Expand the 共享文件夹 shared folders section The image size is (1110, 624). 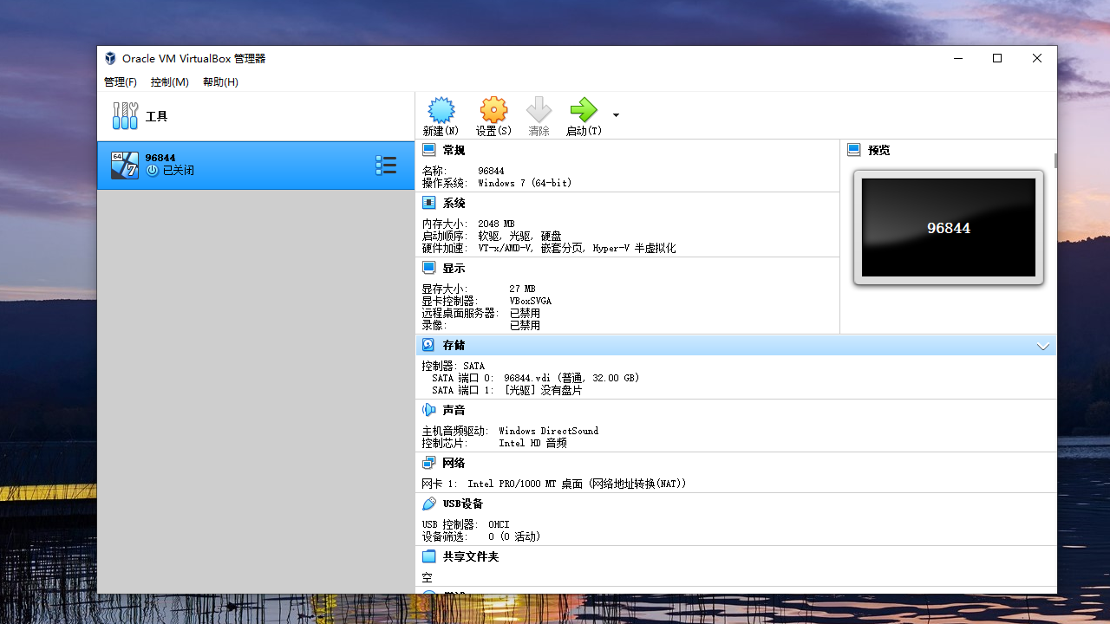pos(428,556)
